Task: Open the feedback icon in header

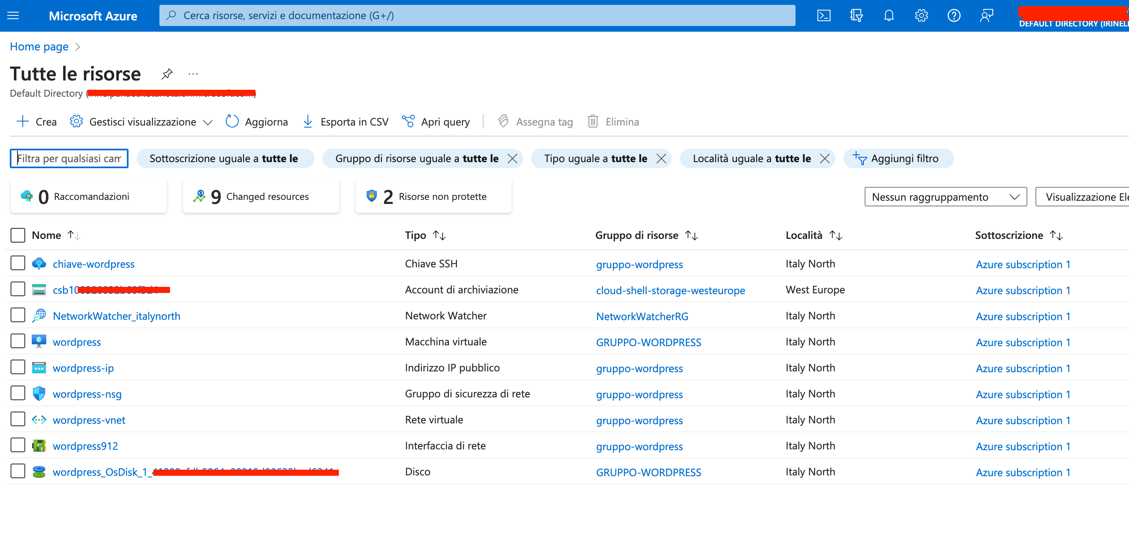Action: tap(986, 16)
